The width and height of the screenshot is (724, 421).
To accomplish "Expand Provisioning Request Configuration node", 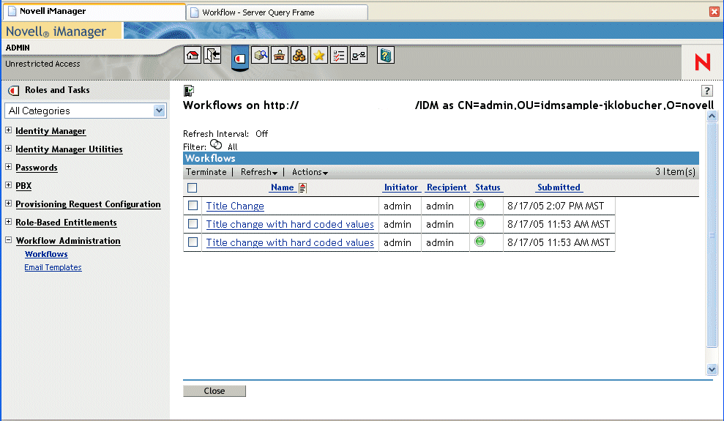I will (8, 203).
